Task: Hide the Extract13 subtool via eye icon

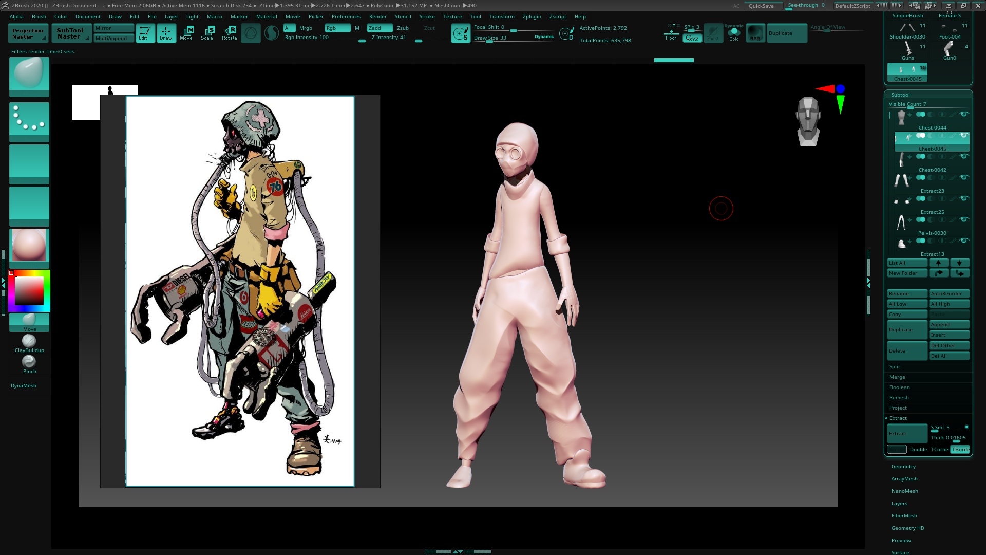Action: pyautogui.click(x=964, y=240)
